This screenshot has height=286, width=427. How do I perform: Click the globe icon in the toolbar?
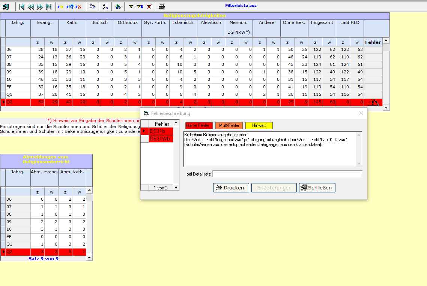pos(118,6)
